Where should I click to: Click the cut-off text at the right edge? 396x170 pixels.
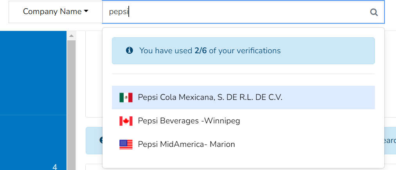point(390,140)
